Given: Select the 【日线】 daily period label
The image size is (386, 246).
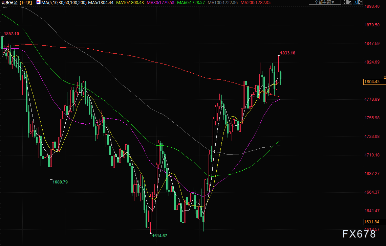Looking at the screenshot, I should (26, 3).
